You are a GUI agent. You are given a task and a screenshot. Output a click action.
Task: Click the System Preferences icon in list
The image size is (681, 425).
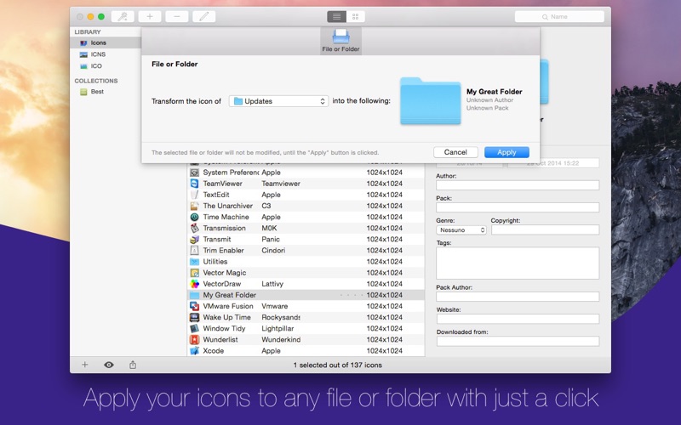coord(195,173)
